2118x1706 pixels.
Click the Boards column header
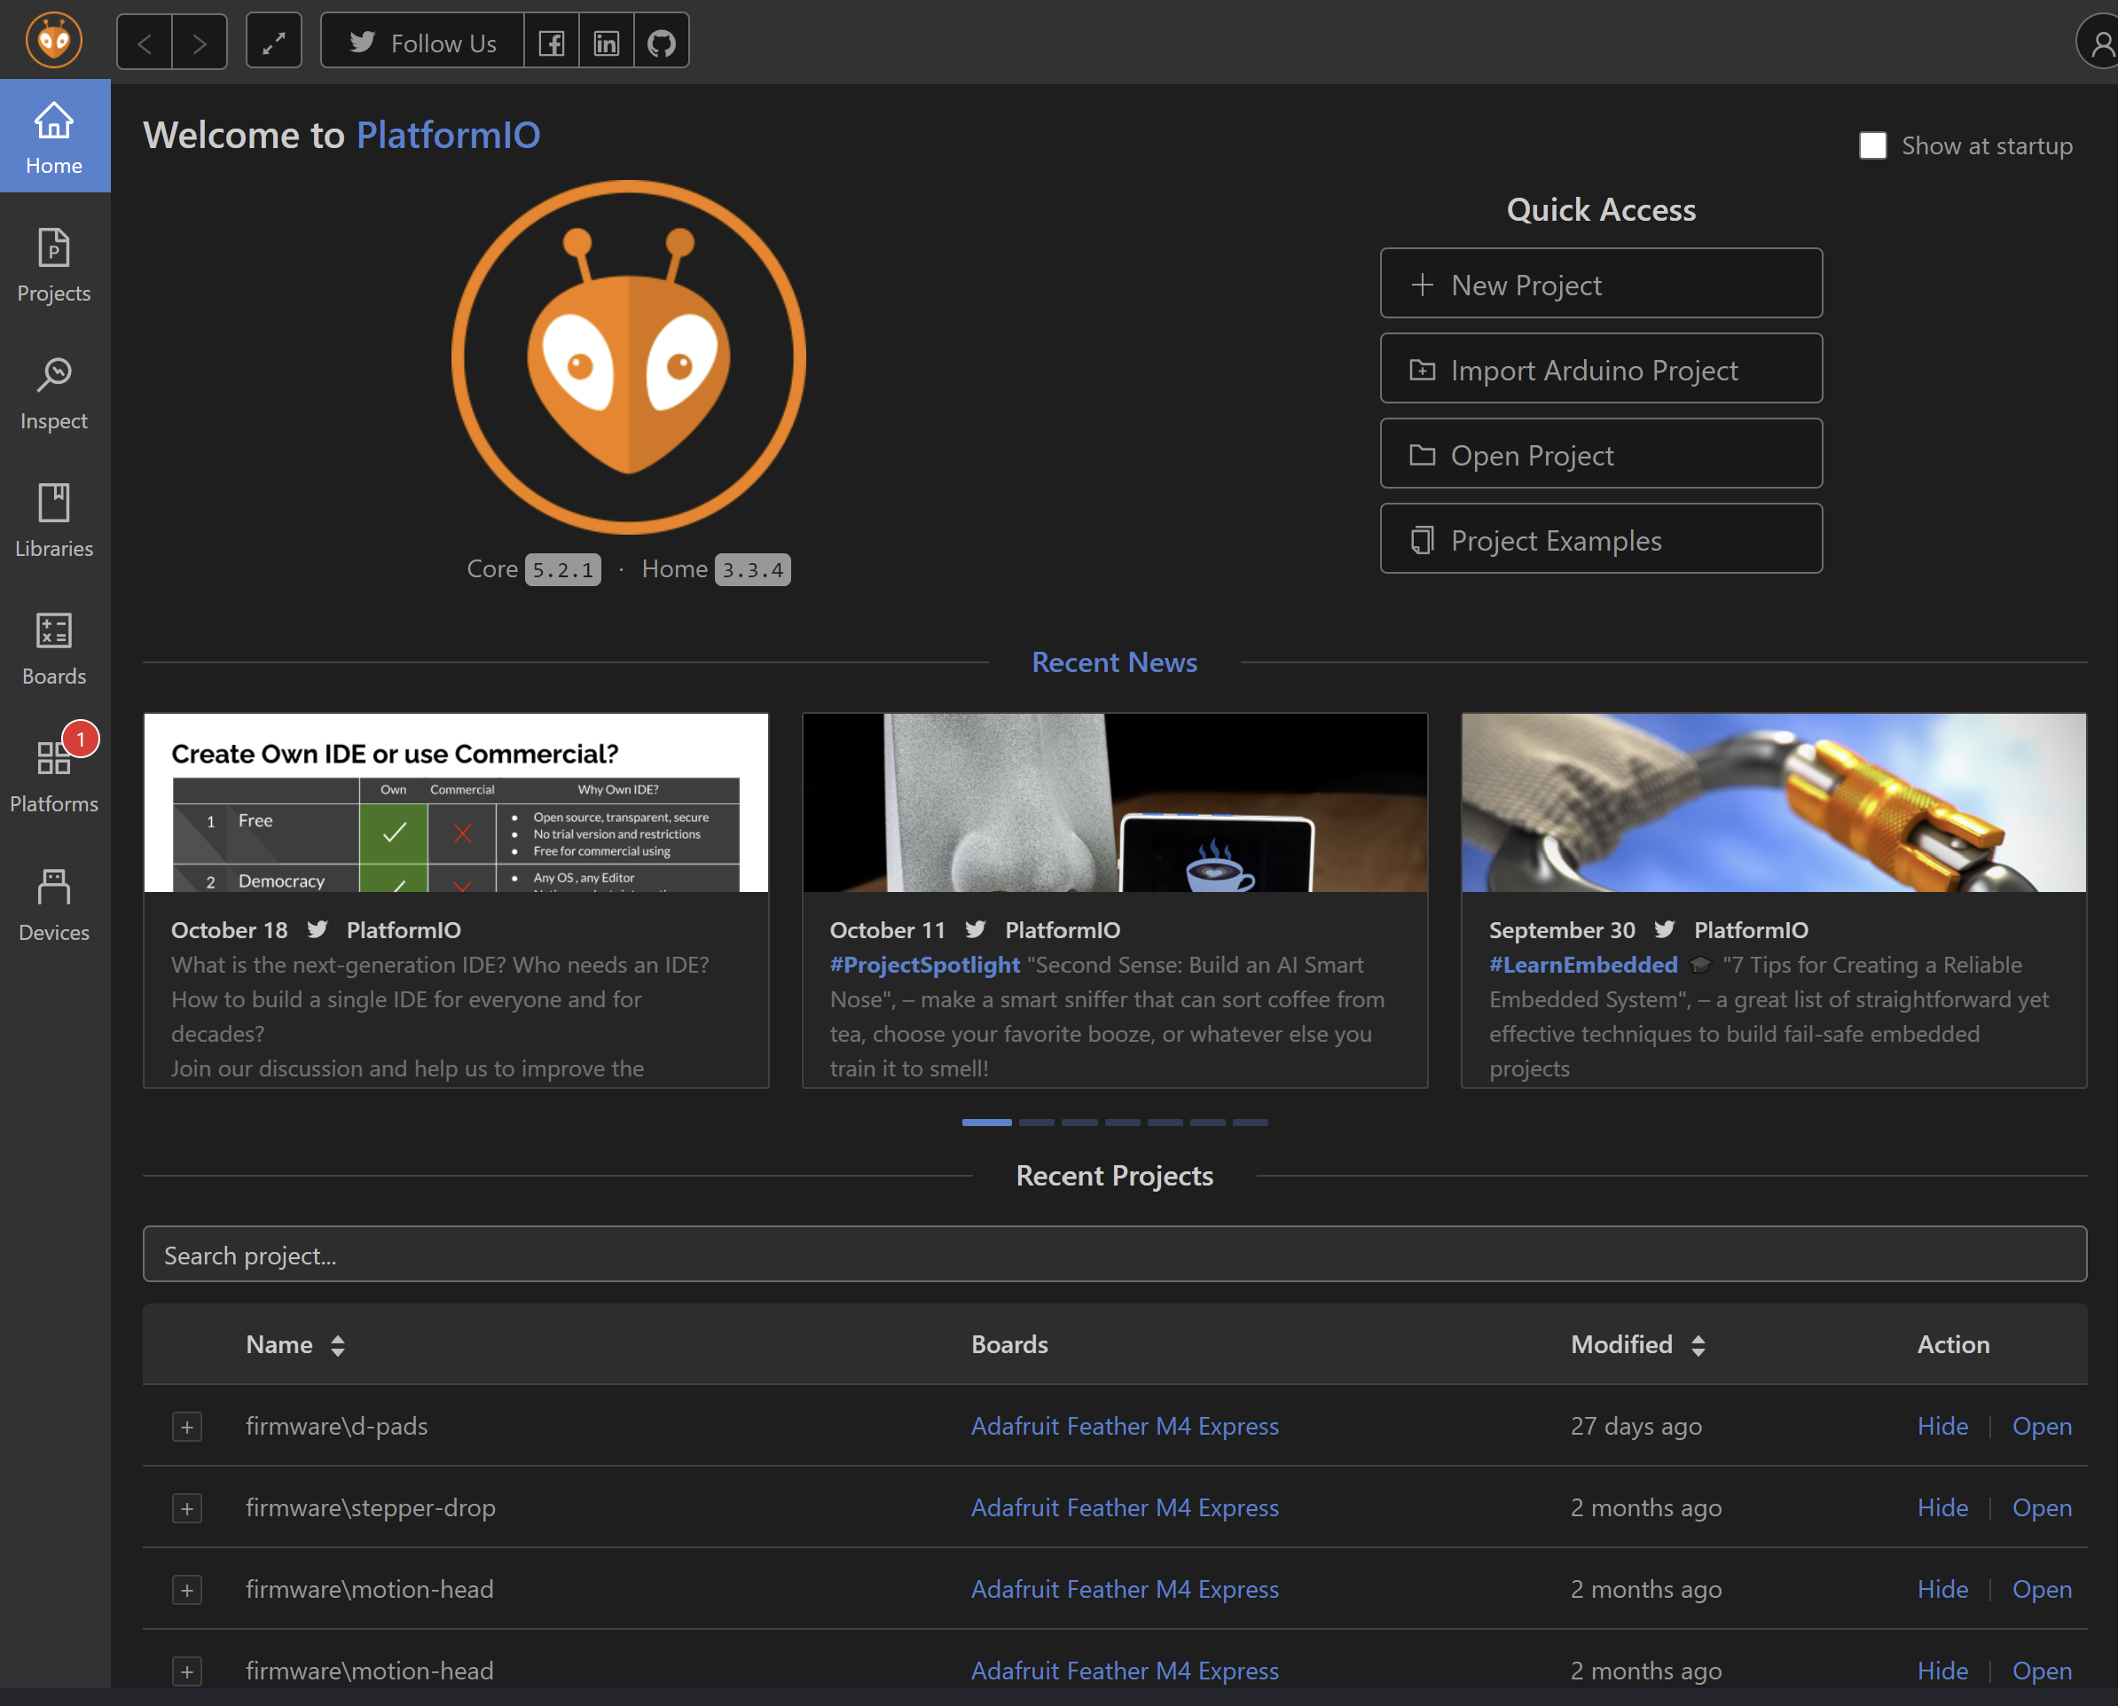(x=1009, y=1345)
